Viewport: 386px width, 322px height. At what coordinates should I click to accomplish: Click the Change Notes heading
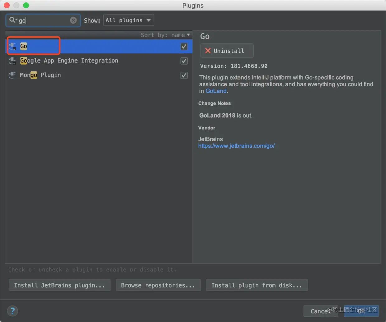click(x=214, y=103)
